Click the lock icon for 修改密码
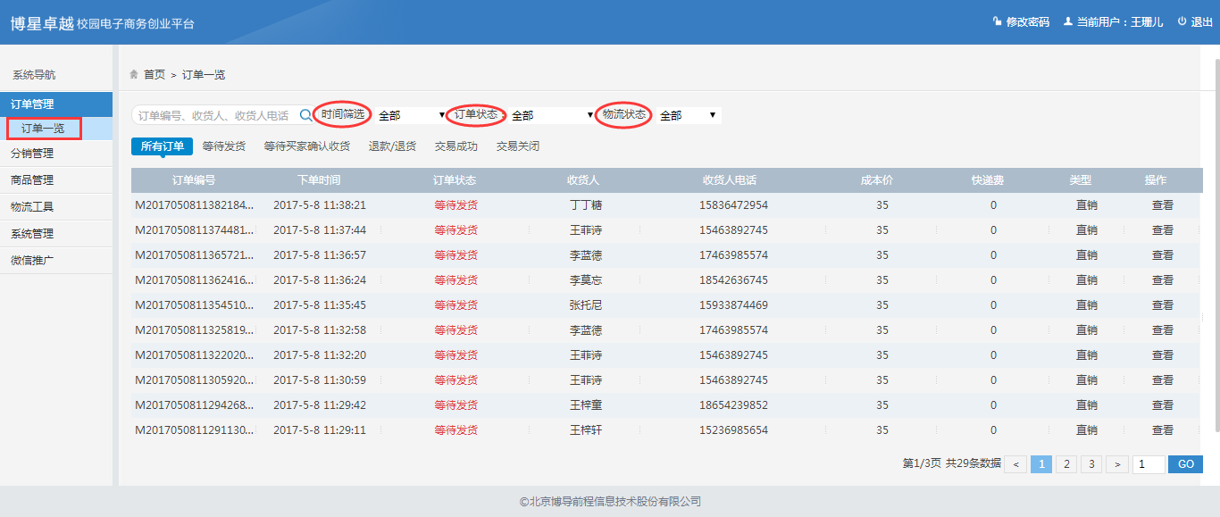The image size is (1220, 517). [997, 21]
